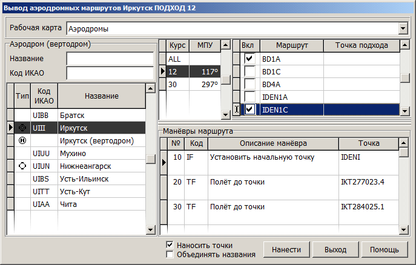Click the airport type icon for Иркутск
416x265 pixels.
[22, 128]
